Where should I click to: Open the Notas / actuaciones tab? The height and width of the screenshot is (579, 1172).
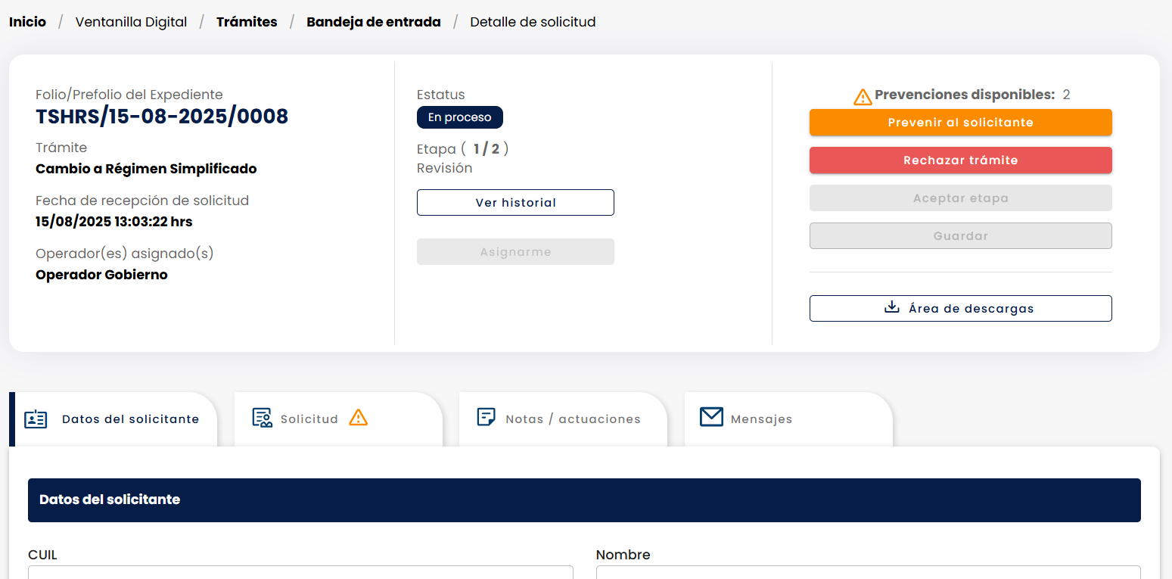(563, 419)
